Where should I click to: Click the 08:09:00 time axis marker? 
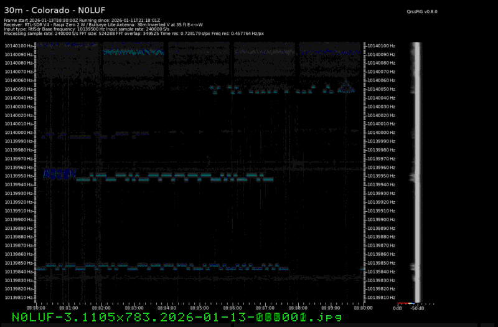click(x=331, y=308)
